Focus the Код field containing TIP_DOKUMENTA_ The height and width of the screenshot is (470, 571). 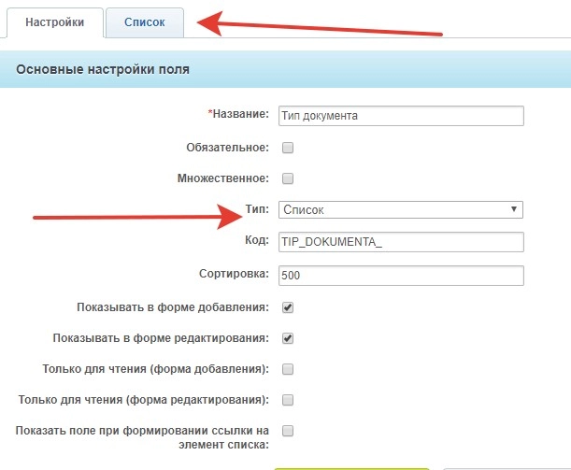400,242
